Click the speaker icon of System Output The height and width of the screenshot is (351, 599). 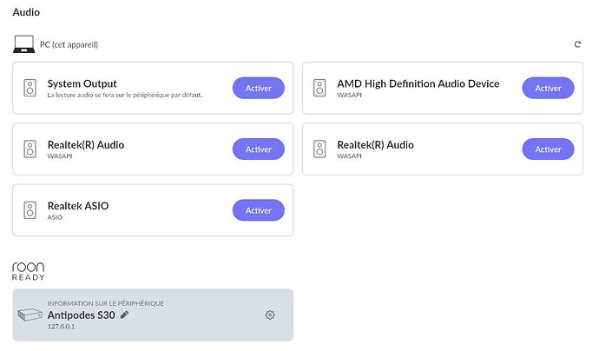(x=30, y=88)
